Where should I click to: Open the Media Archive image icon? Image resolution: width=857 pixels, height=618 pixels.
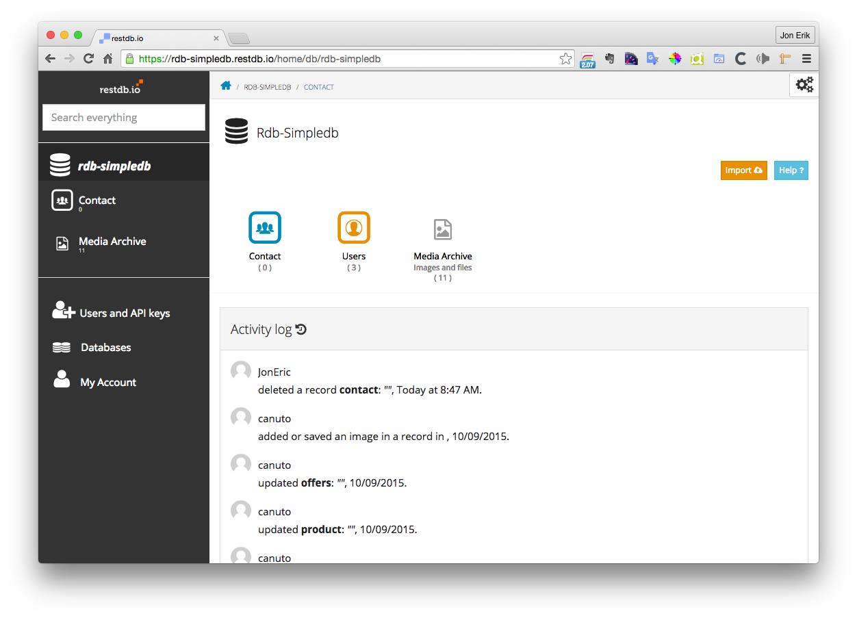coord(443,229)
